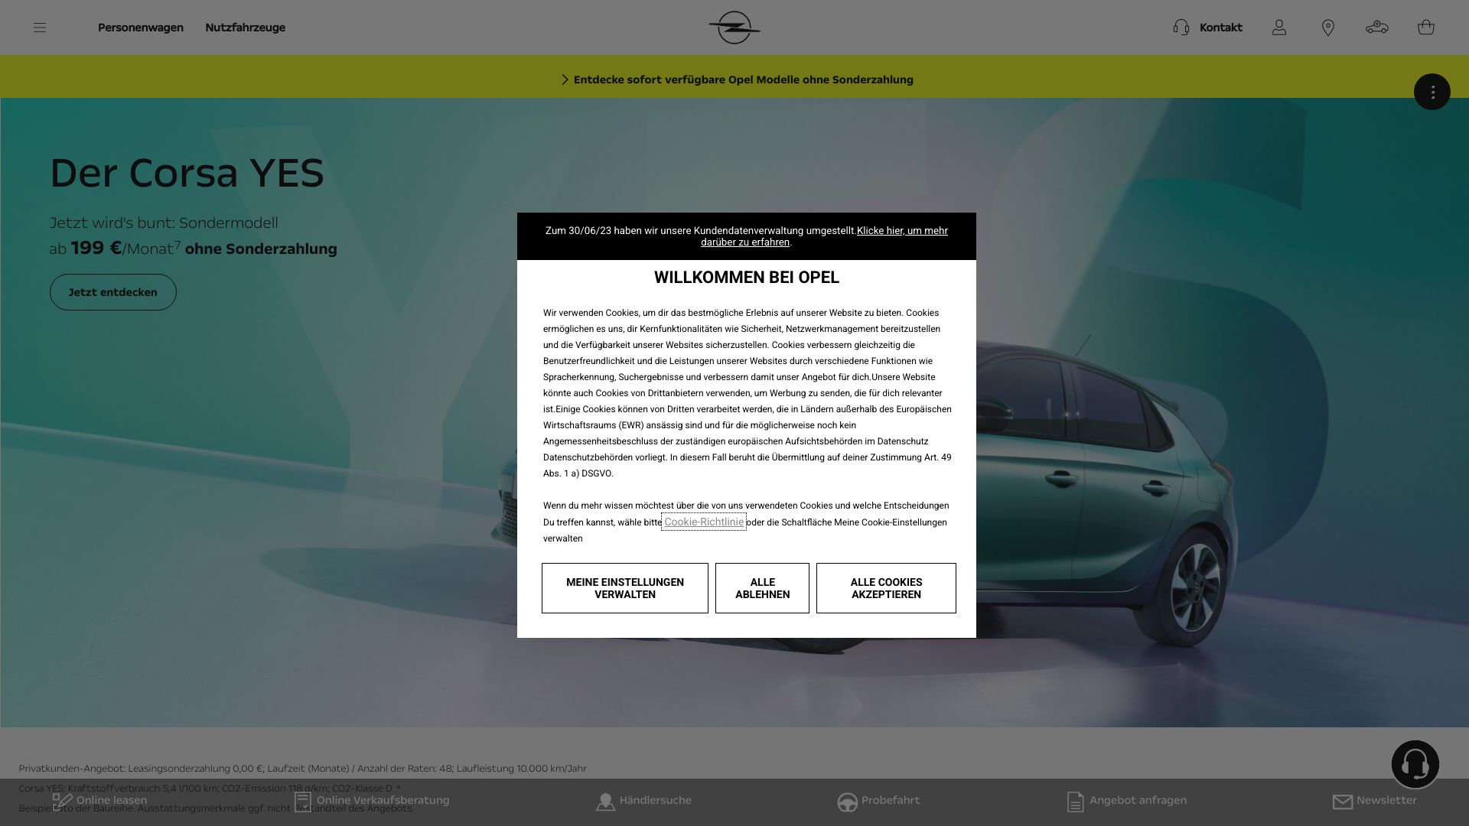Open the vehicle garage car icon
Viewport: 1469px width, 826px height.
pyautogui.click(x=1377, y=28)
